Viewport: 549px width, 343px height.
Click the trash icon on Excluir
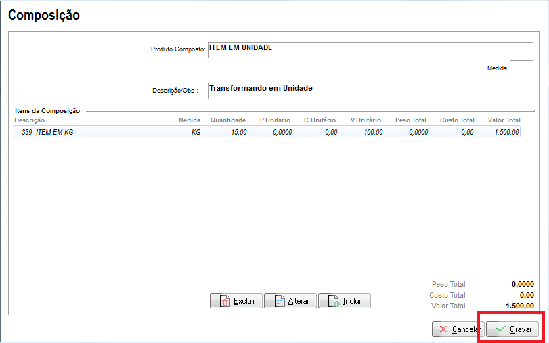[224, 302]
